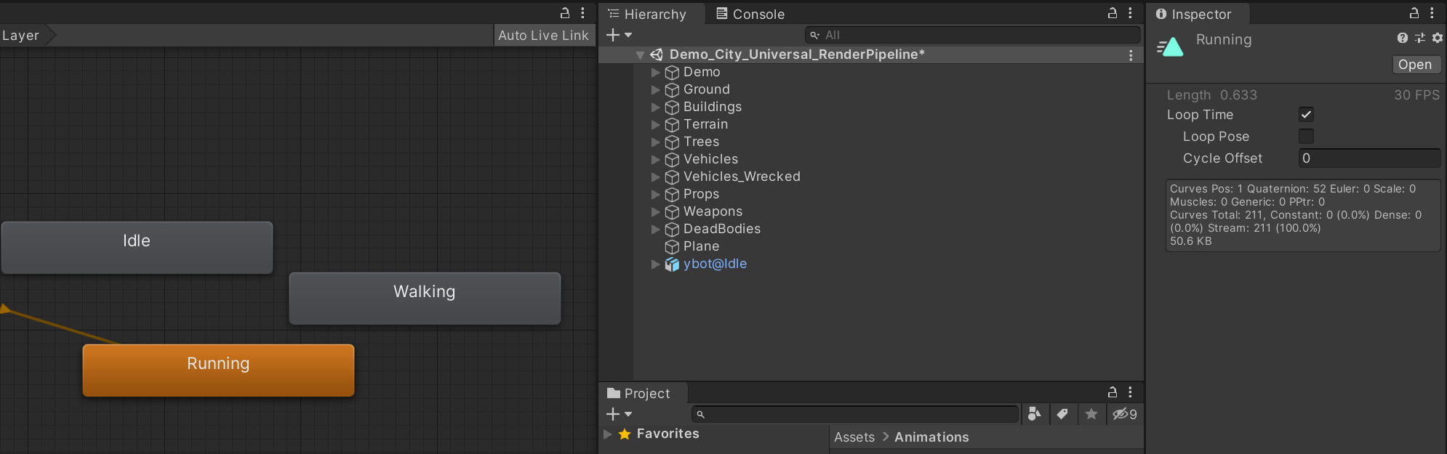
Task: Toggle the Loop Pose checkbox
Action: point(1306,137)
